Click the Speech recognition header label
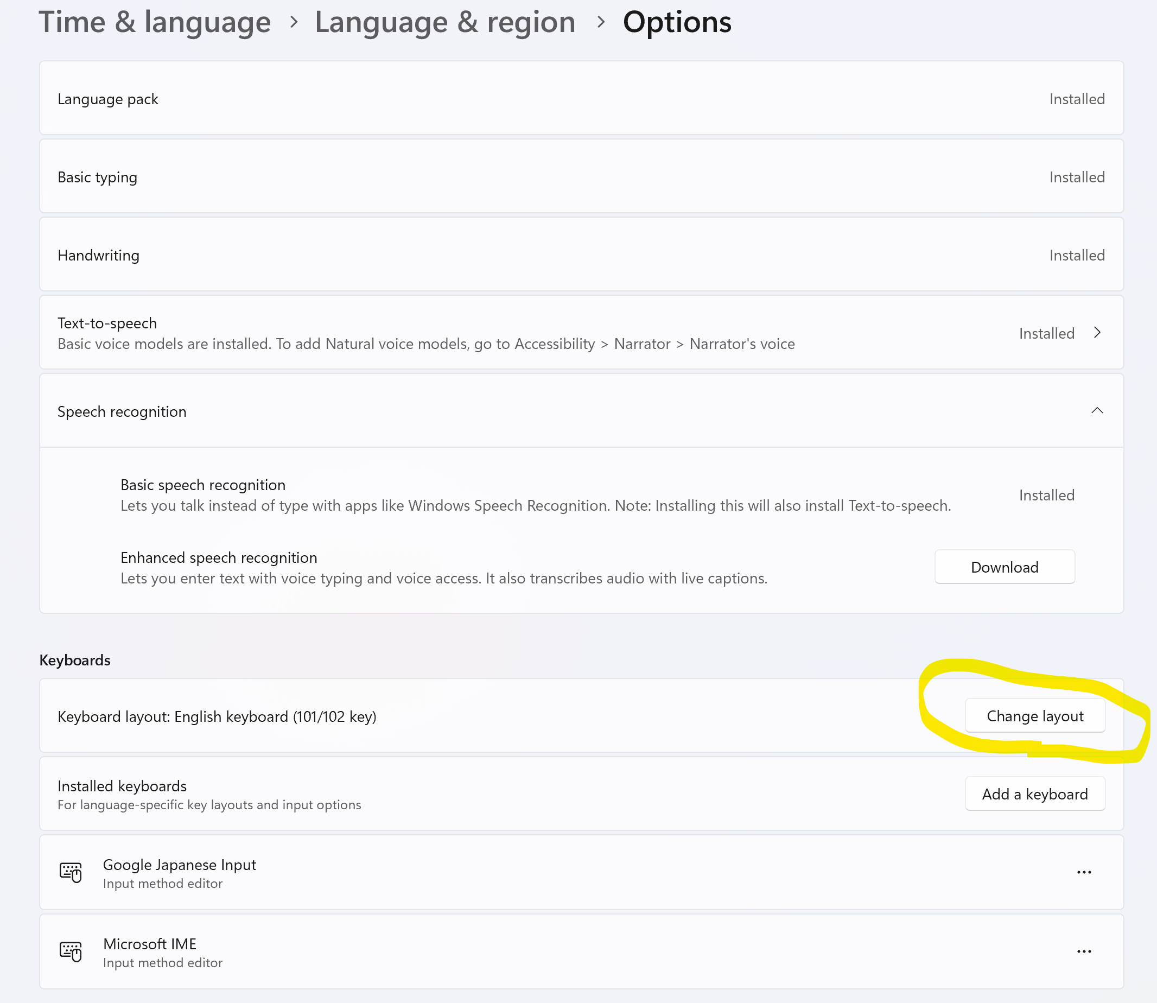This screenshot has height=1003, width=1157. point(122,412)
